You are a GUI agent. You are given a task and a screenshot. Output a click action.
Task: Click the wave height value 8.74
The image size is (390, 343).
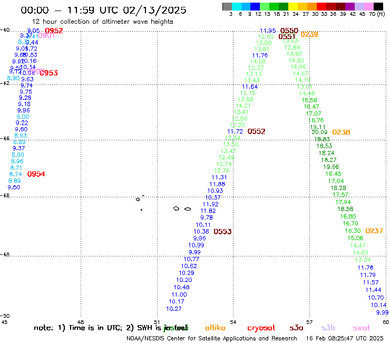[x=15, y=174]
